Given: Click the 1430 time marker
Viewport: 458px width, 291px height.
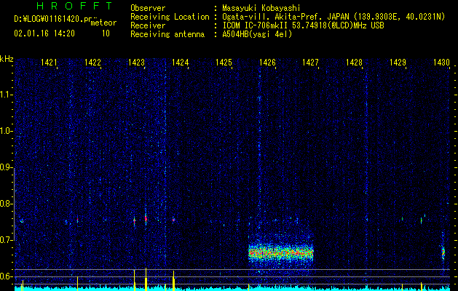Looking at the screenshot, I should [x=441, y=62].
